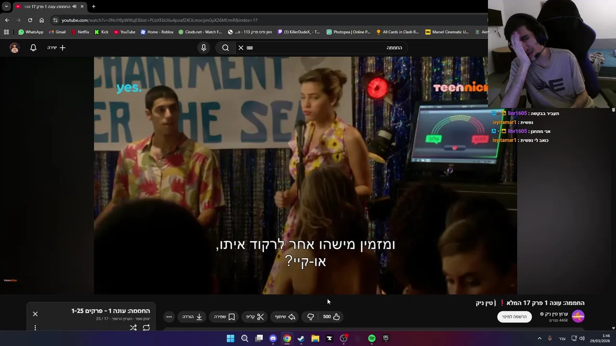Open Epic Games Launcher from taskbar
This screenshot has width=616, height=346.
coord(385,338)
